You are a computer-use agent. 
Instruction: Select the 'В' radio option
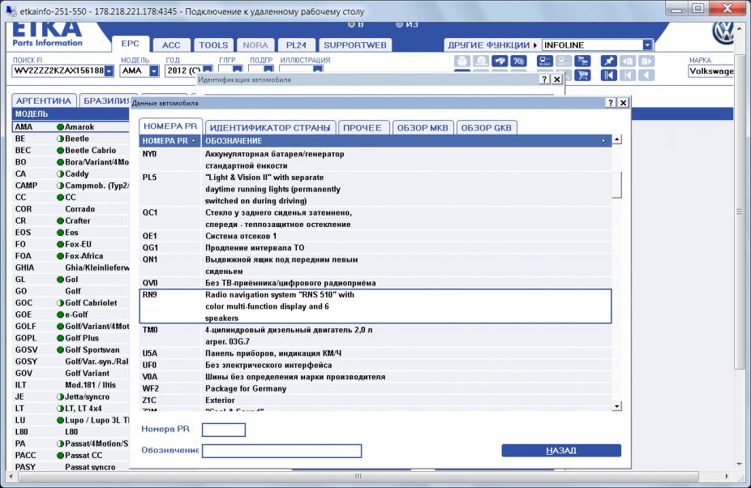pos(351,24)
